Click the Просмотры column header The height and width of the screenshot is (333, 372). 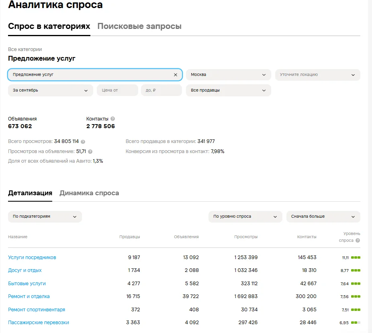[x=246, y=237]
